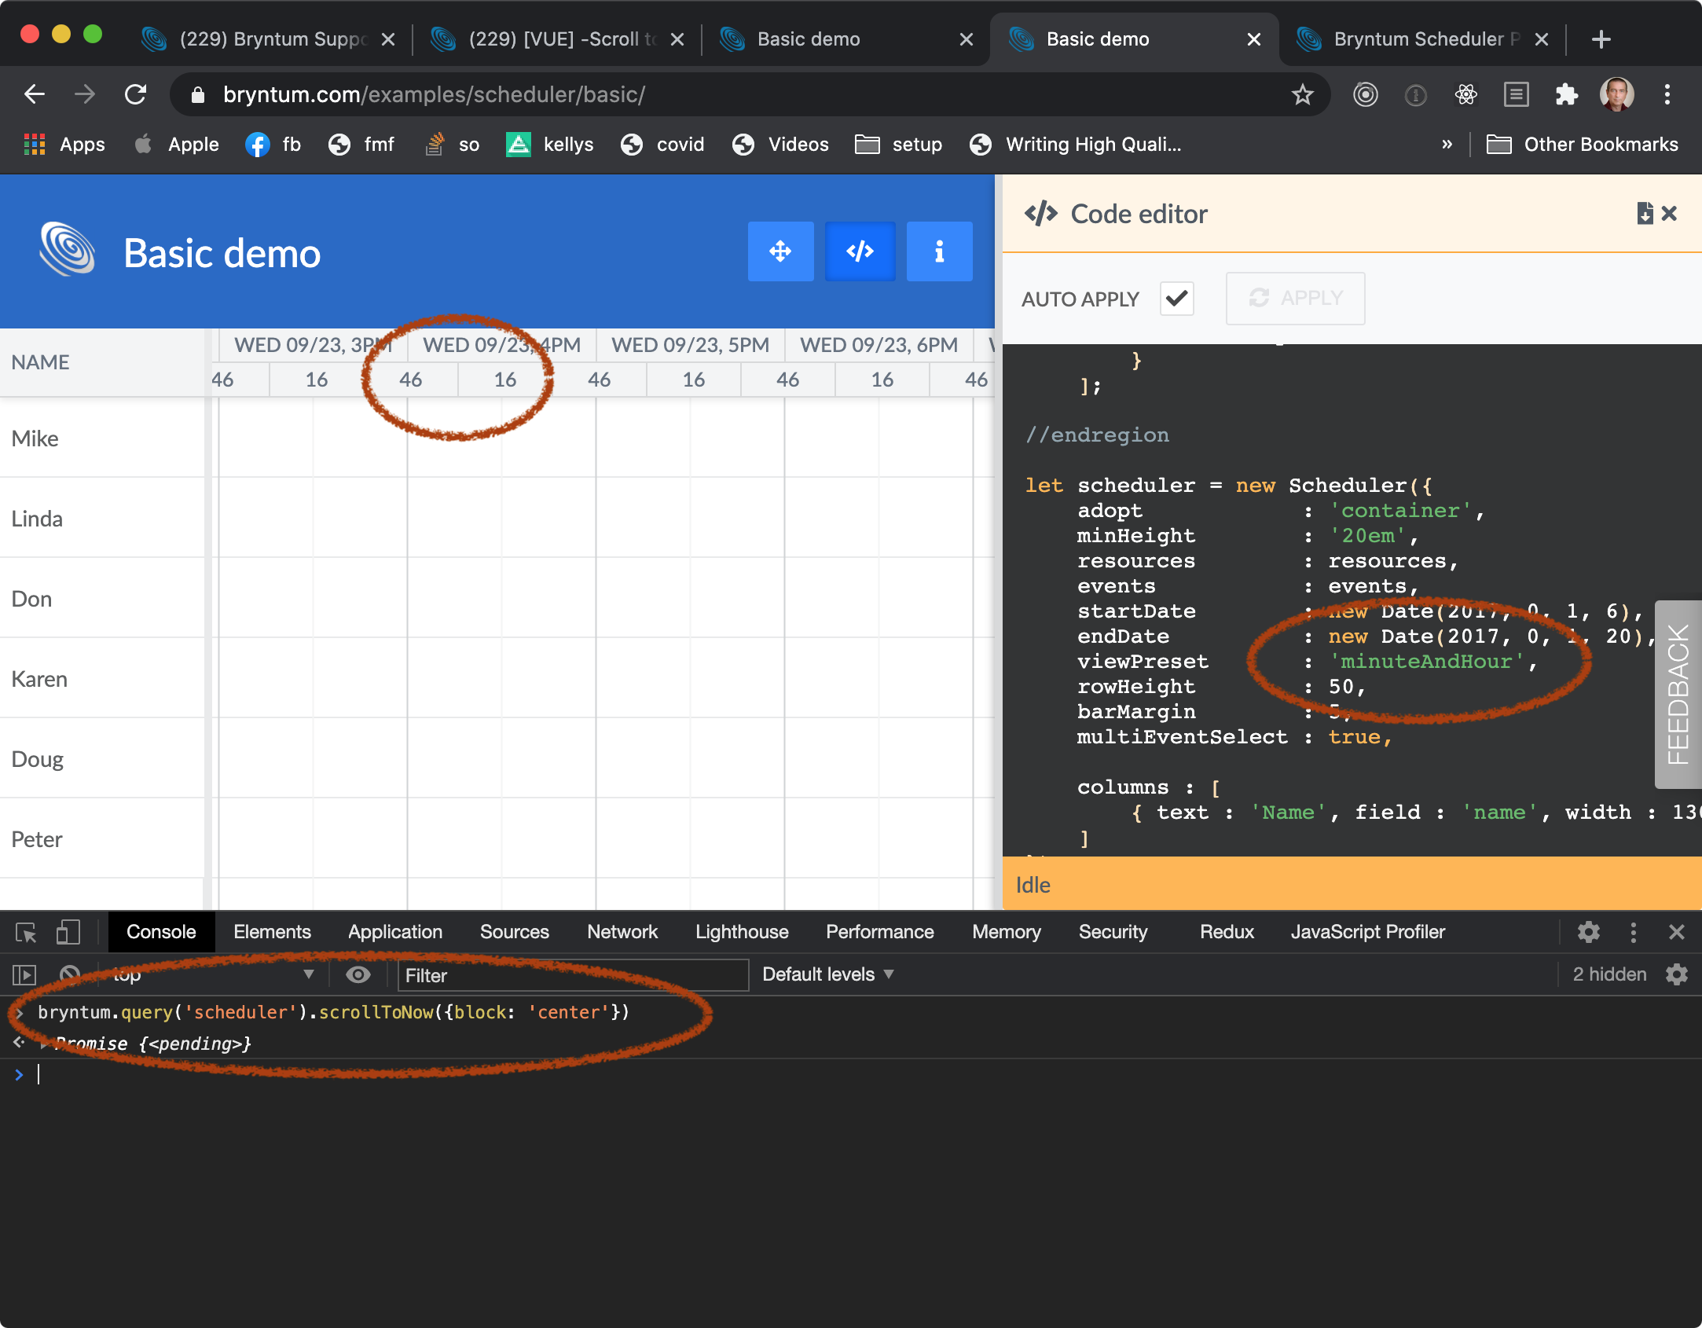Select the element inspector icon in DevTools
The height and width of the screenshot is (1328, 1702).
point(26,932)
